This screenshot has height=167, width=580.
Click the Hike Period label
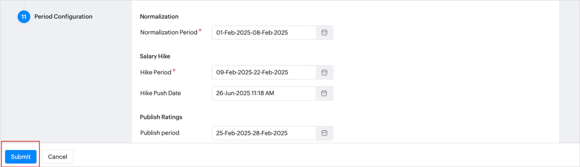click(156, 72)
